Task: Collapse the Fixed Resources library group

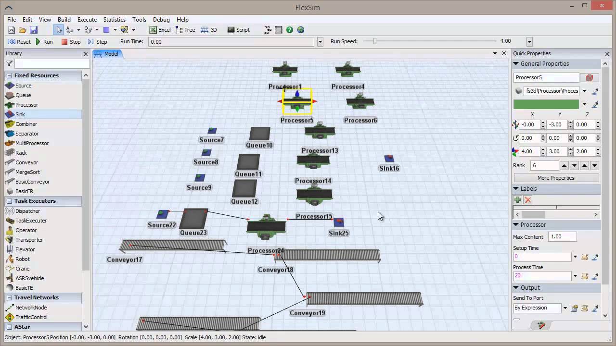Action: click(x=9, y=75)
